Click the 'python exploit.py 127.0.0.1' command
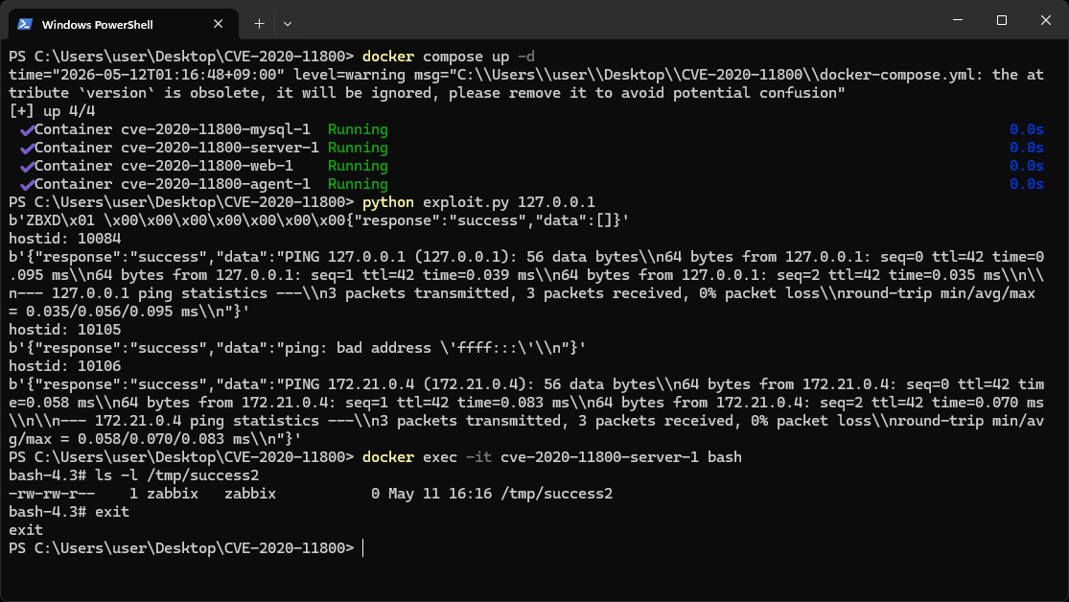1069x602 pixels. [x=478, y=202]
